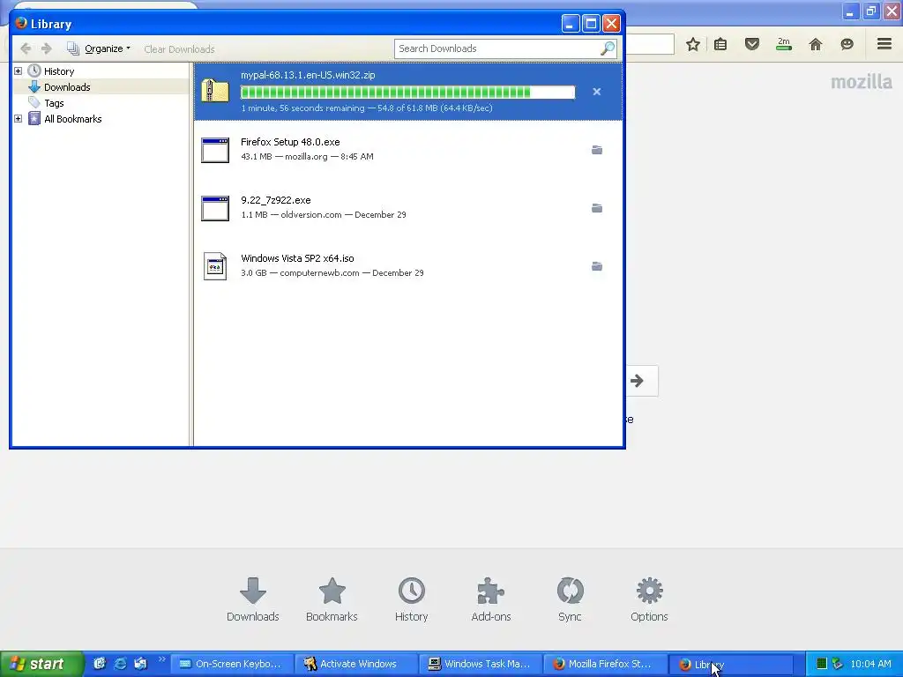Screen dimensions: 903x677
Task: Open Sync from the start page shortcuts
Action: 571,599
